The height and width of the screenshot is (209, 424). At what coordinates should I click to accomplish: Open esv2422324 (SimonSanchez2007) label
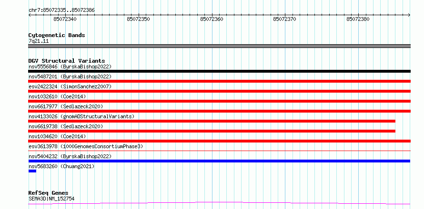pyautogui.click(x=70, y=86)
